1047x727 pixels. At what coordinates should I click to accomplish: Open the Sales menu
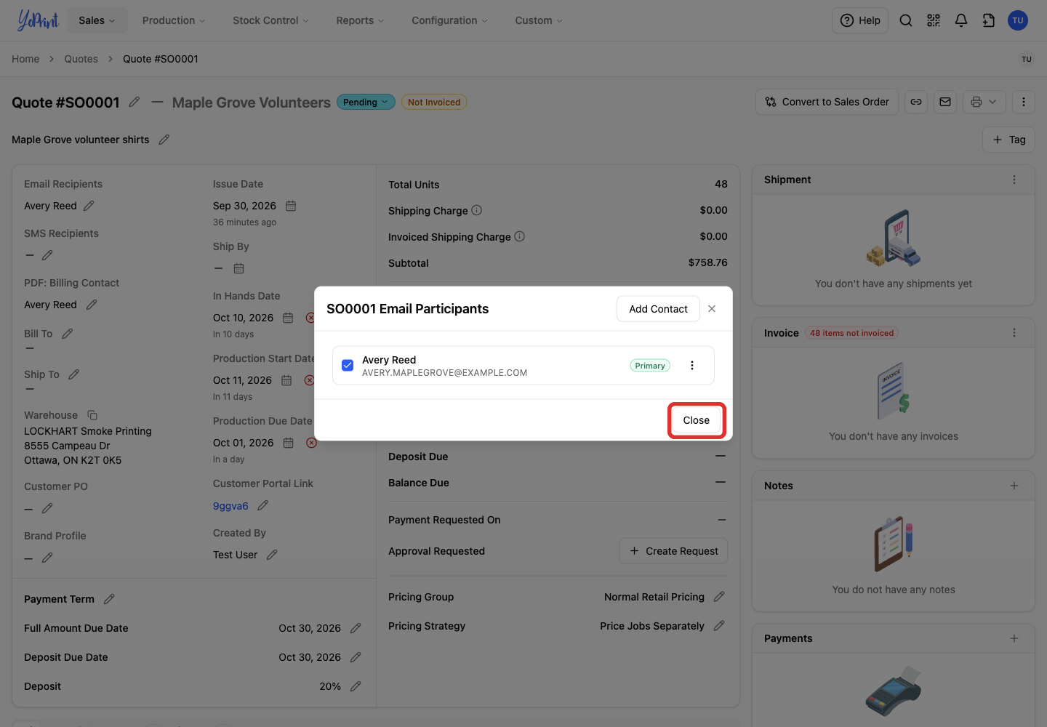(x=97, y=20)
